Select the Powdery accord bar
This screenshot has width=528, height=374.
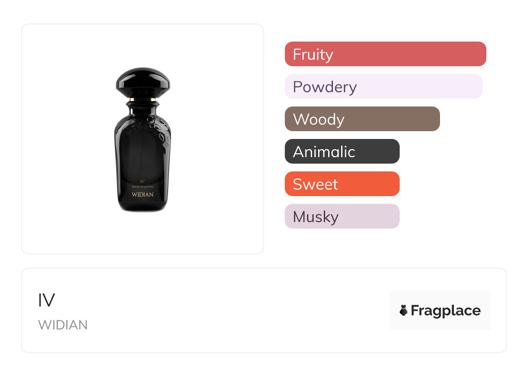click(x=383, y=87)
